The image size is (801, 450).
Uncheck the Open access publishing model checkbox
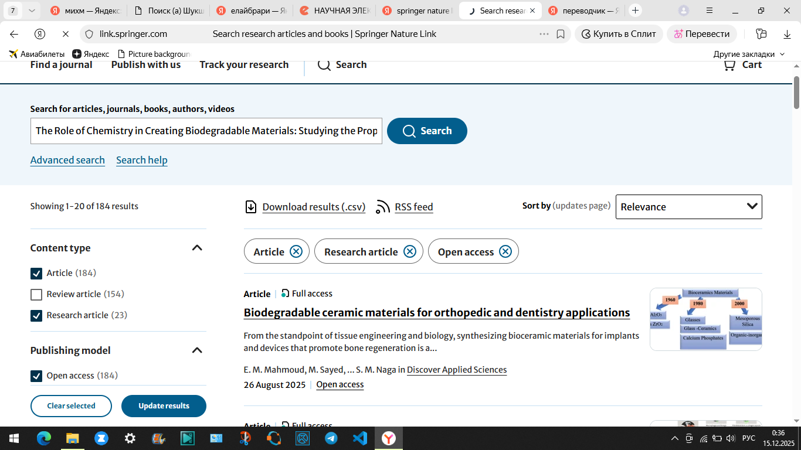pos(36,376)
